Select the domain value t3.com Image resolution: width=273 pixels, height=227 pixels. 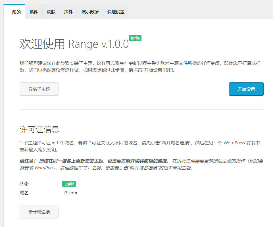[x=70, y=193]
